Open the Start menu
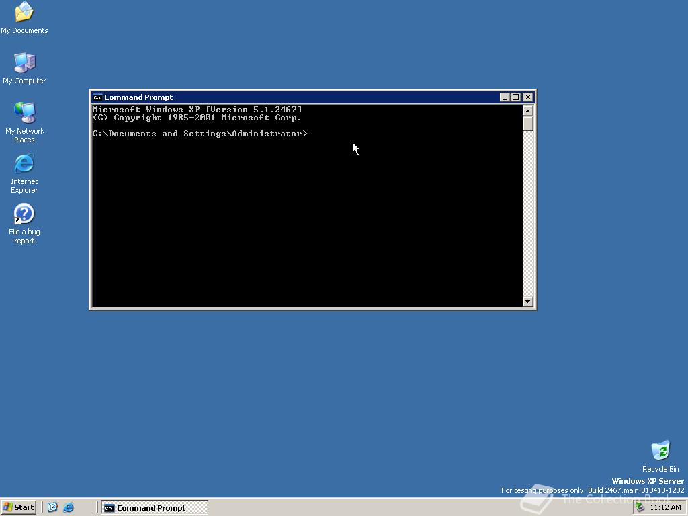The width and height of the screenshot is (688, 516). pyautogui.click(x=18, y=507)
